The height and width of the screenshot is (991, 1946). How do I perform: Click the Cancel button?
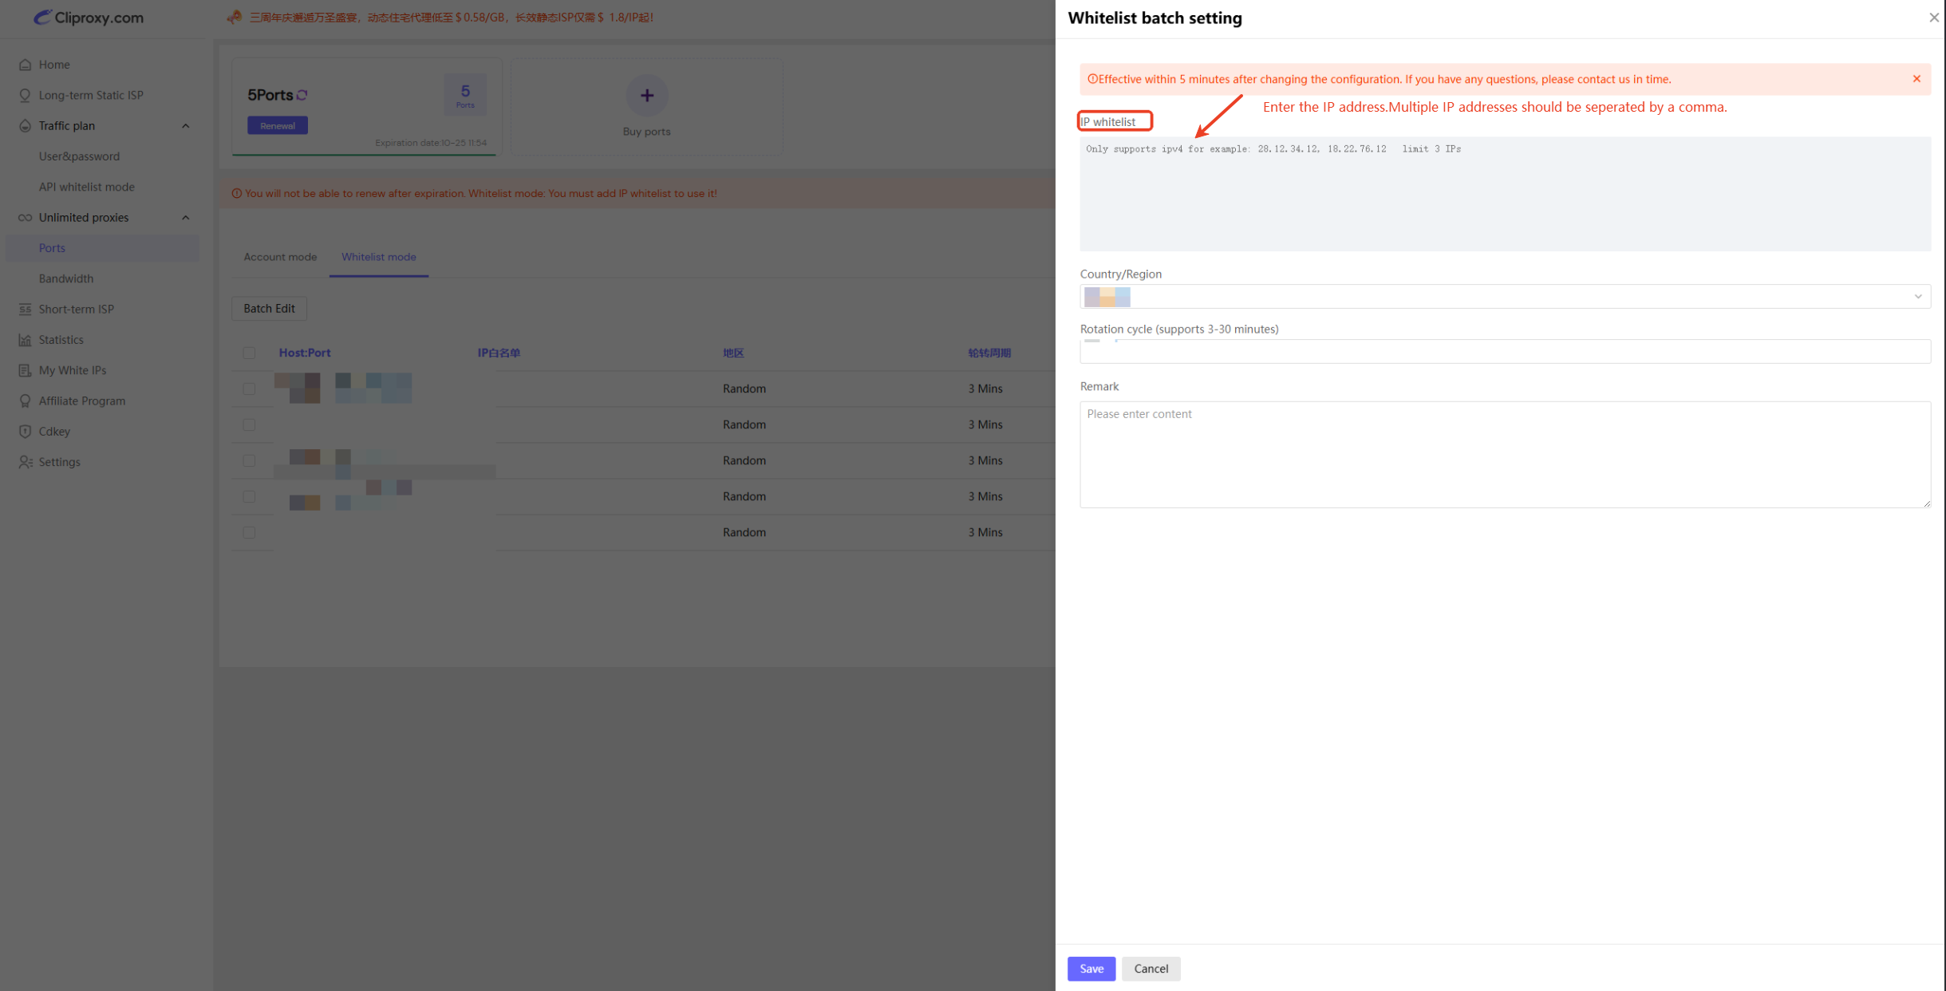[x=1151, y=969]
